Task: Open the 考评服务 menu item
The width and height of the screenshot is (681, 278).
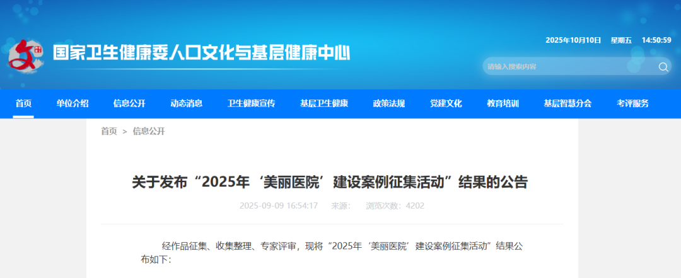Action: coord(632,103)
